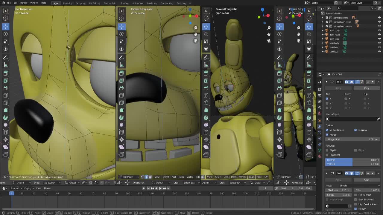Choose the Spin tool in the left viewport
The width and height of the screenshot is (383, 215).
click(x=5, y=118)
